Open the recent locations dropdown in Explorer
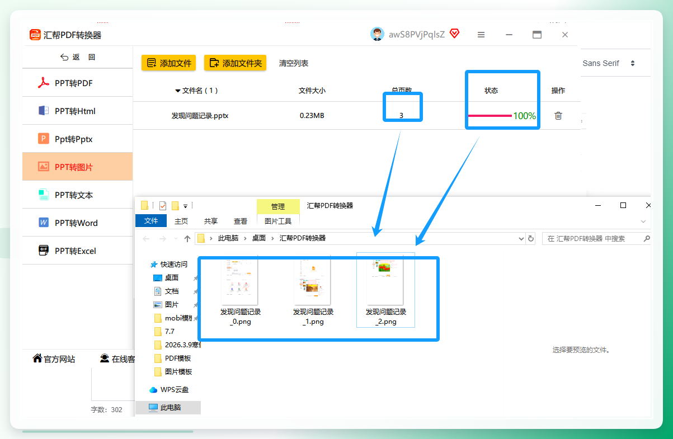 coord(176,239)
